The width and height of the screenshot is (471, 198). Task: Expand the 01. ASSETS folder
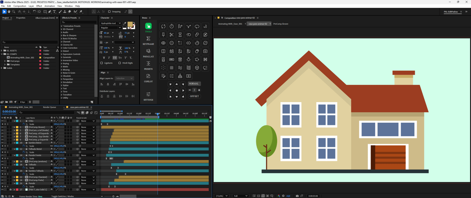[2, 50]
